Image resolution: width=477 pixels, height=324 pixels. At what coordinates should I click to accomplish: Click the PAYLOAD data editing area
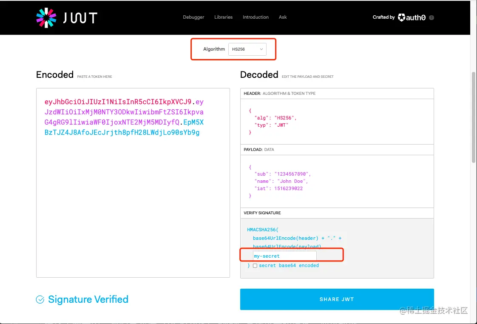[337, 181]
